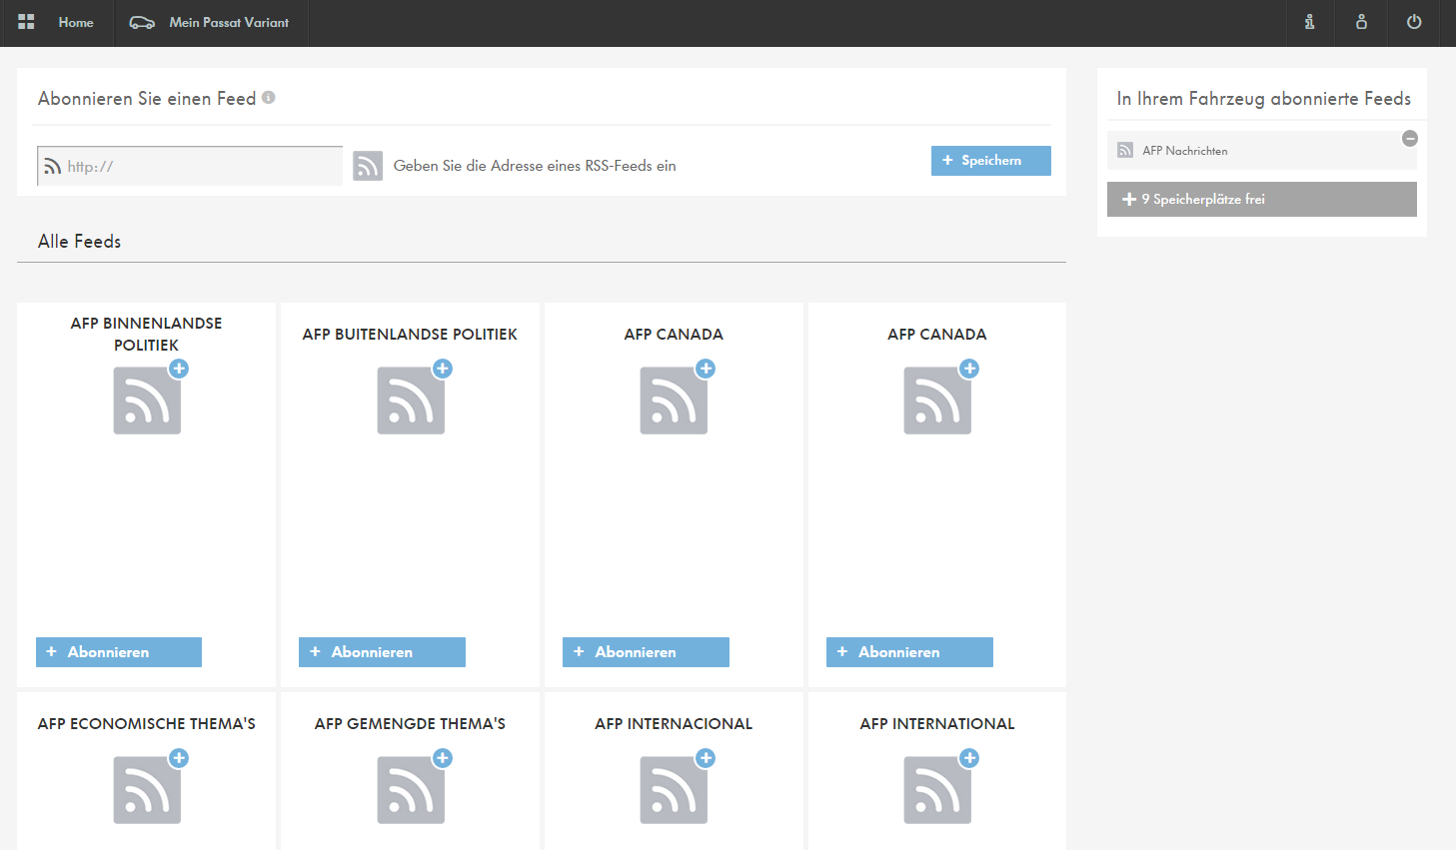The width and height of the screenshot is (1456, 850).
Task: Subscribe to AFP BUITENLANDSE POLITIEK via Abonnieren
Action: click(x=382, y=651)
